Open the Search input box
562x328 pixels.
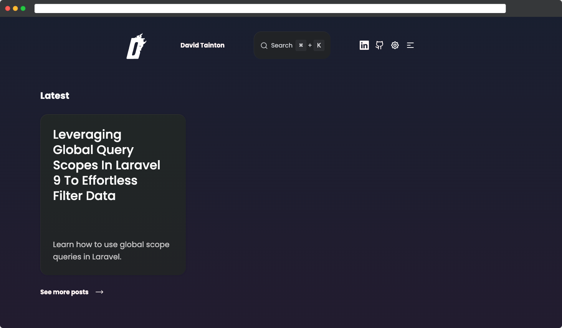pos(281,45)
